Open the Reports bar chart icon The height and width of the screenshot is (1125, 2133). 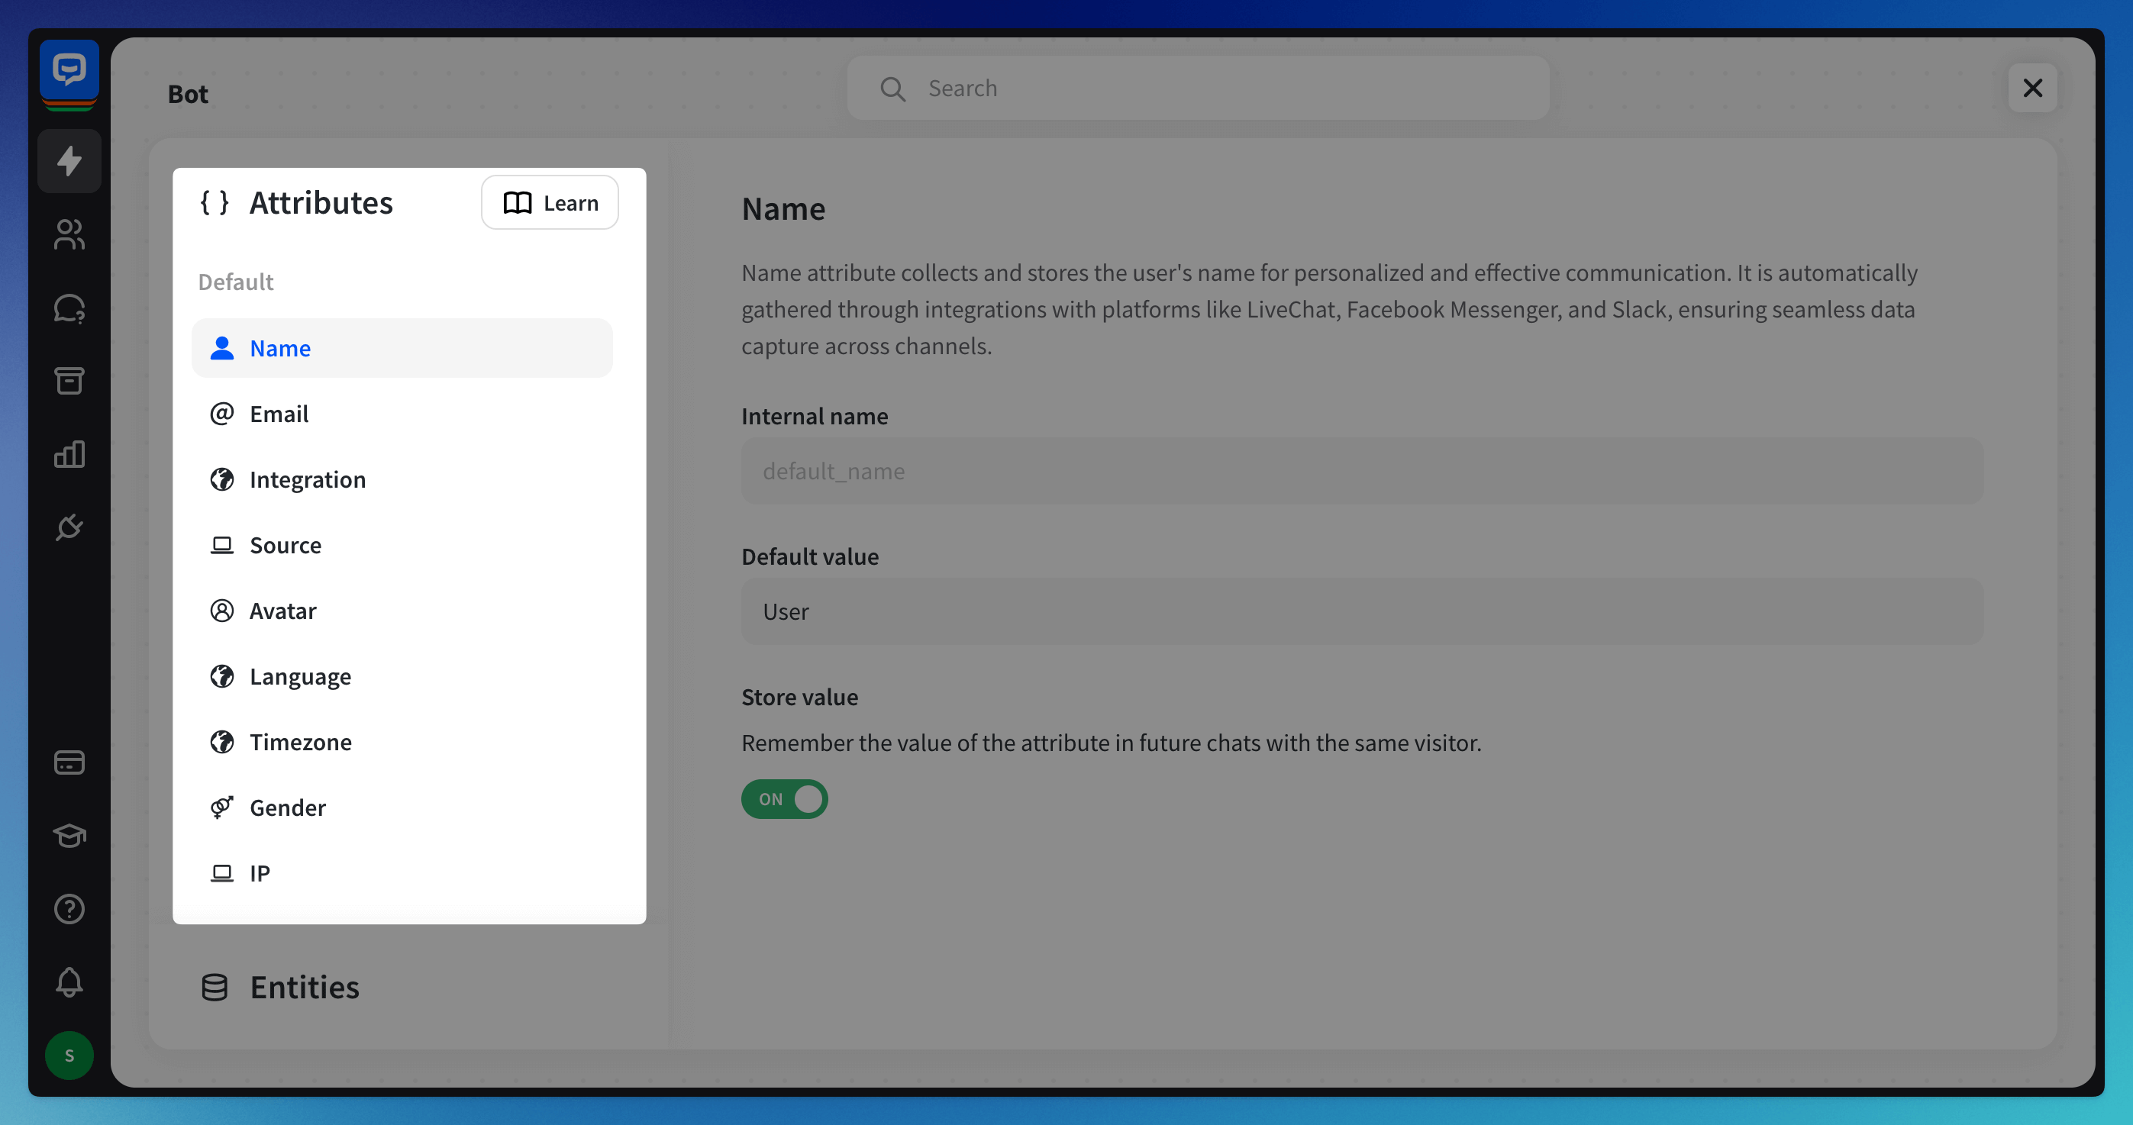click(69, 453)
